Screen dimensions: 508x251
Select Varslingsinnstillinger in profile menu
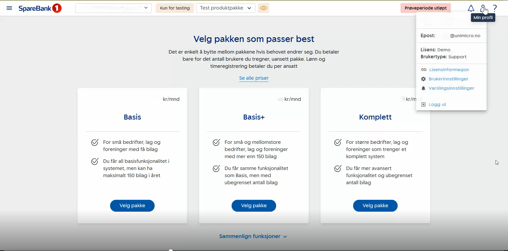(x=451, y=88)
